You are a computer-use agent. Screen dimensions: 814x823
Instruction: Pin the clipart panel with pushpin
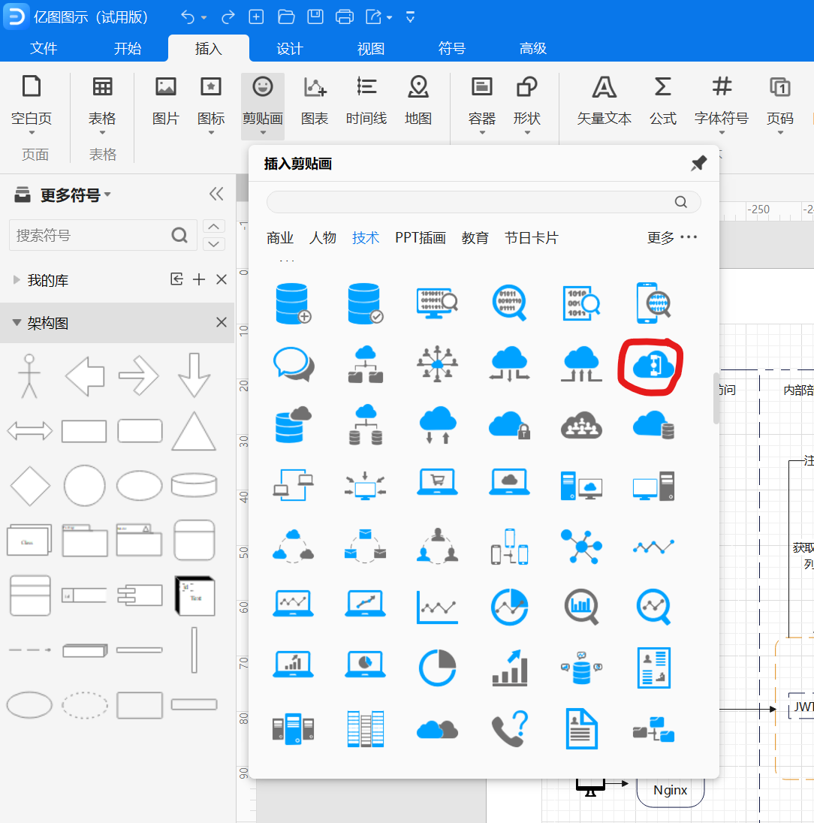pos(698,163)
